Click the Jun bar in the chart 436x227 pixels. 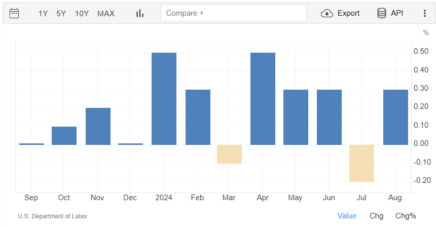(x=329, y=117)
